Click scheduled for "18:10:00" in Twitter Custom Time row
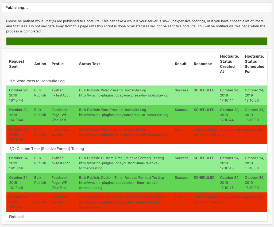The height and width of the screenshot is (227, 274). (x=252, y=168)
